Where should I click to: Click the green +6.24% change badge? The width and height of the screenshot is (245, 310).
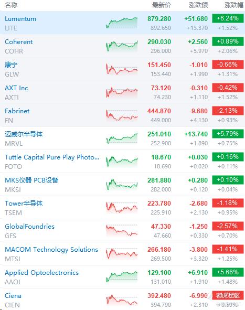pos(228,18)
